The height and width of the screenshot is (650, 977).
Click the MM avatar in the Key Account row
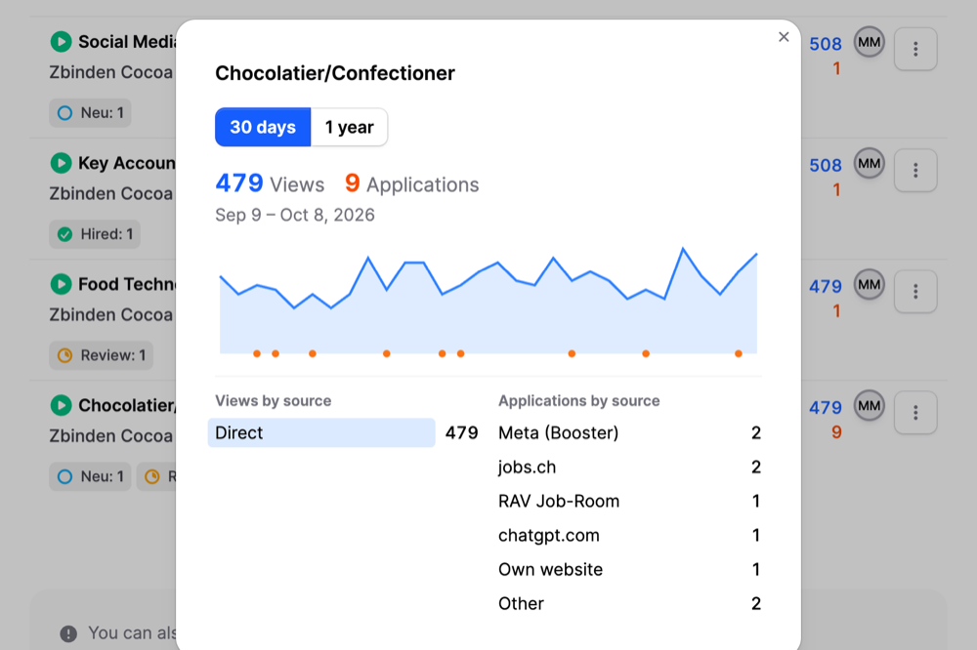point(870,164)
